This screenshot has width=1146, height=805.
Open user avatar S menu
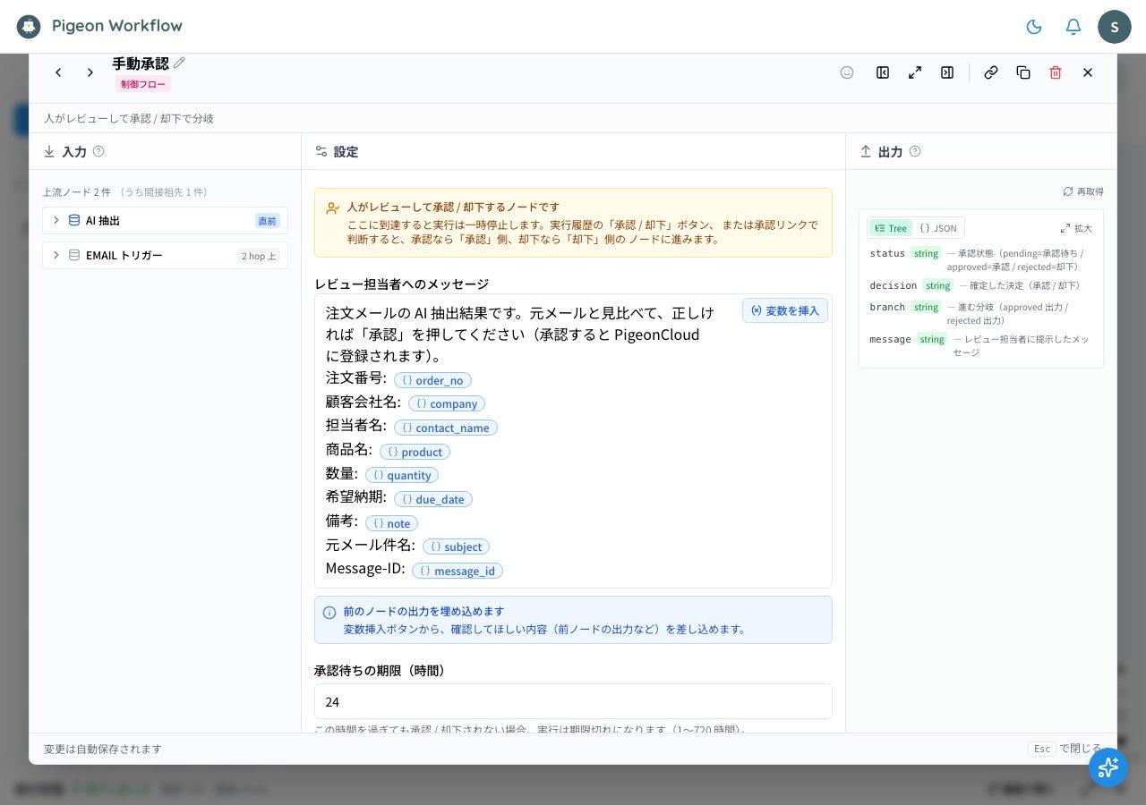tap(1115, 27)
